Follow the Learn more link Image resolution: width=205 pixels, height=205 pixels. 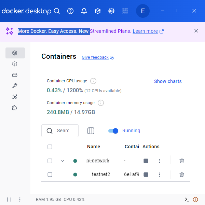(x=145, y=31)
